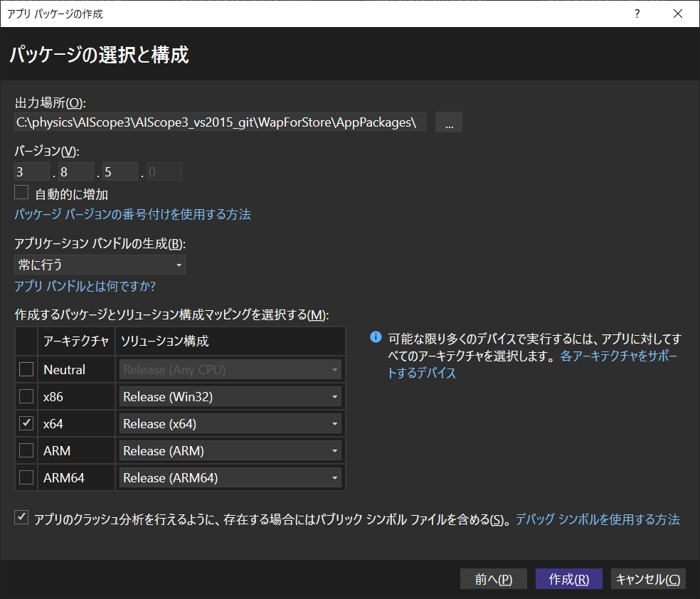Uncheck the x64 architecture checkbox
Viewport: 700px width, 599px height.
click(26, 423)
